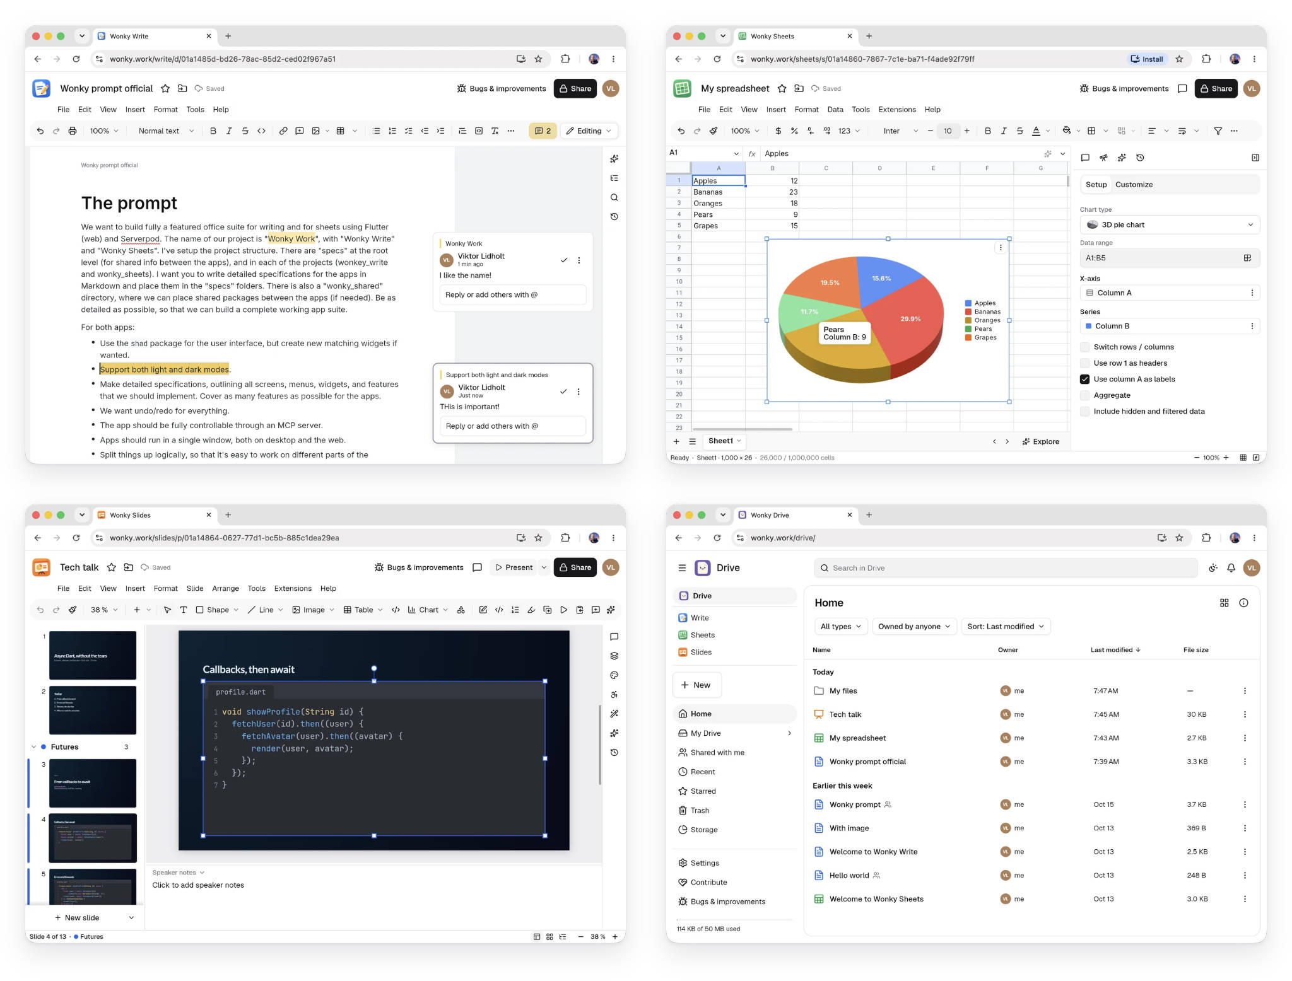Enable Include hidden and filtered data checkbox

[1084, 412]
